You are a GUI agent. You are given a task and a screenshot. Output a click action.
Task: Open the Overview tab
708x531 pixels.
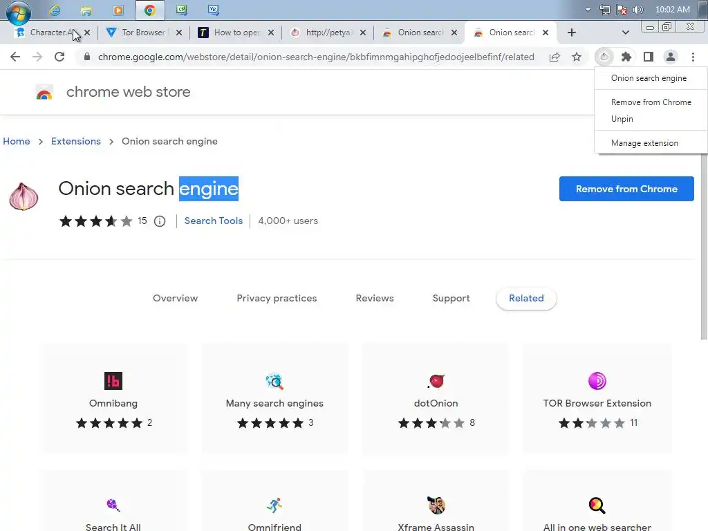click(x=175, y=299)
